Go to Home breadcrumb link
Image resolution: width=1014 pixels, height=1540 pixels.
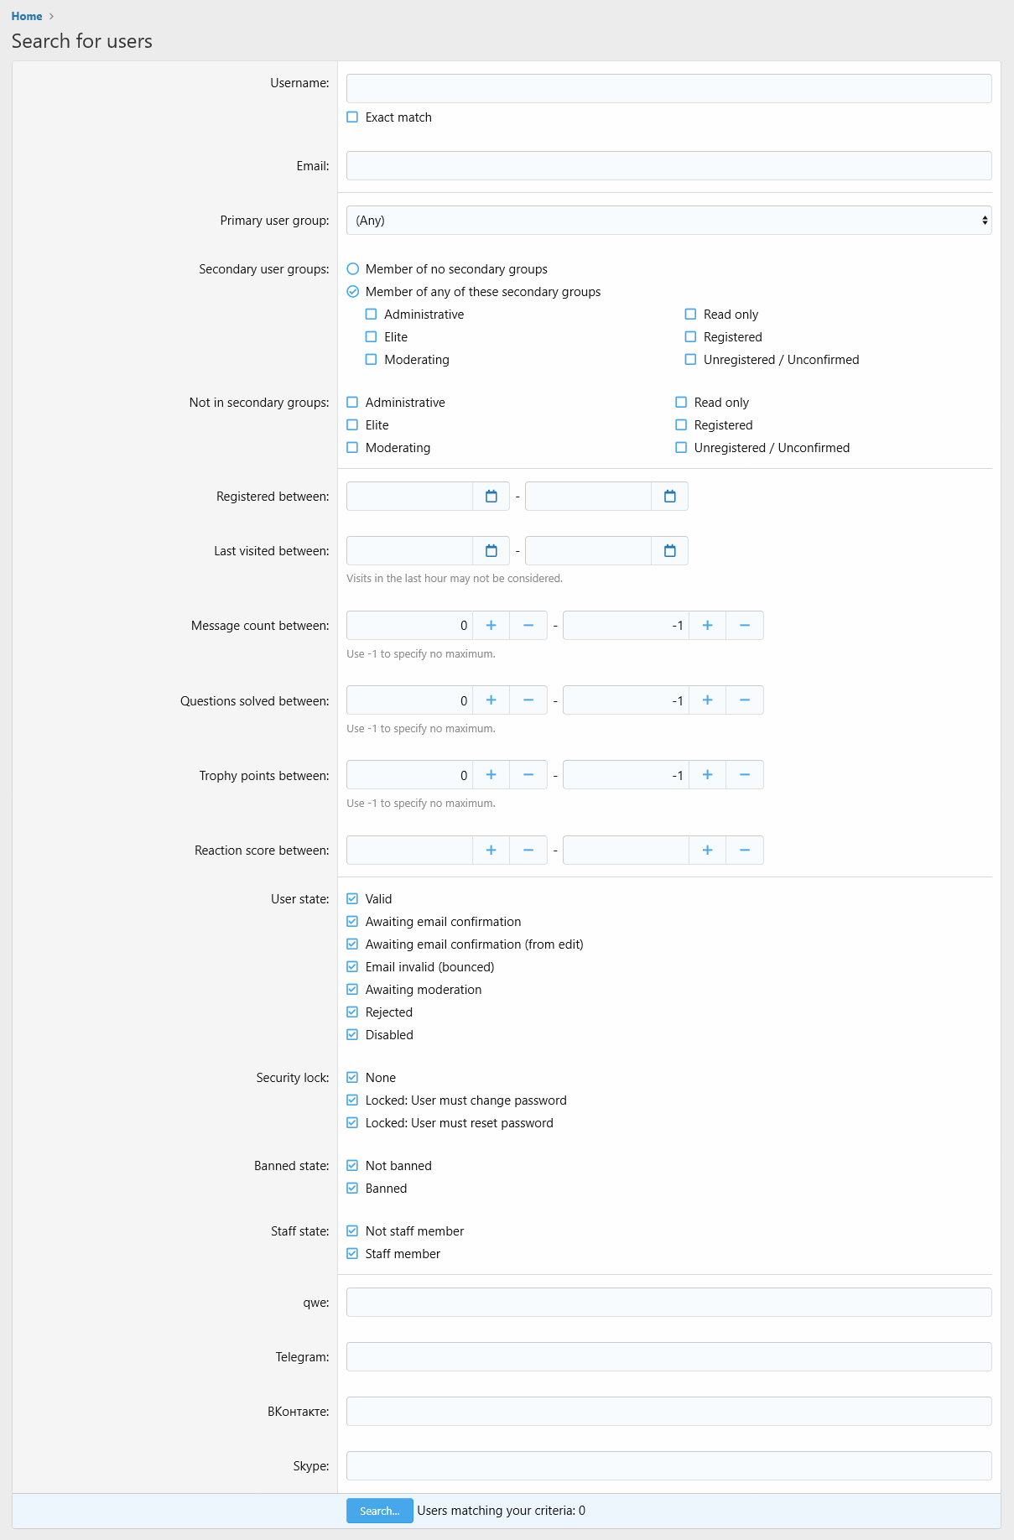point(27,16)
